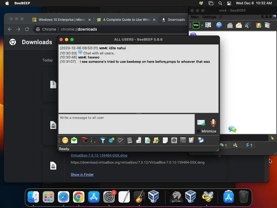Open the ? help menu in vm4 BeeBEEP
The image size is (277, 208).
click(x=221, y=17)
